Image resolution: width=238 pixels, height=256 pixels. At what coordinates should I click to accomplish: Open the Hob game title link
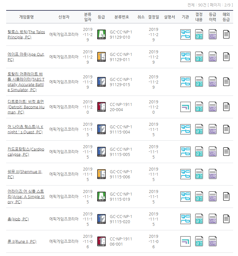click(19, 219)
